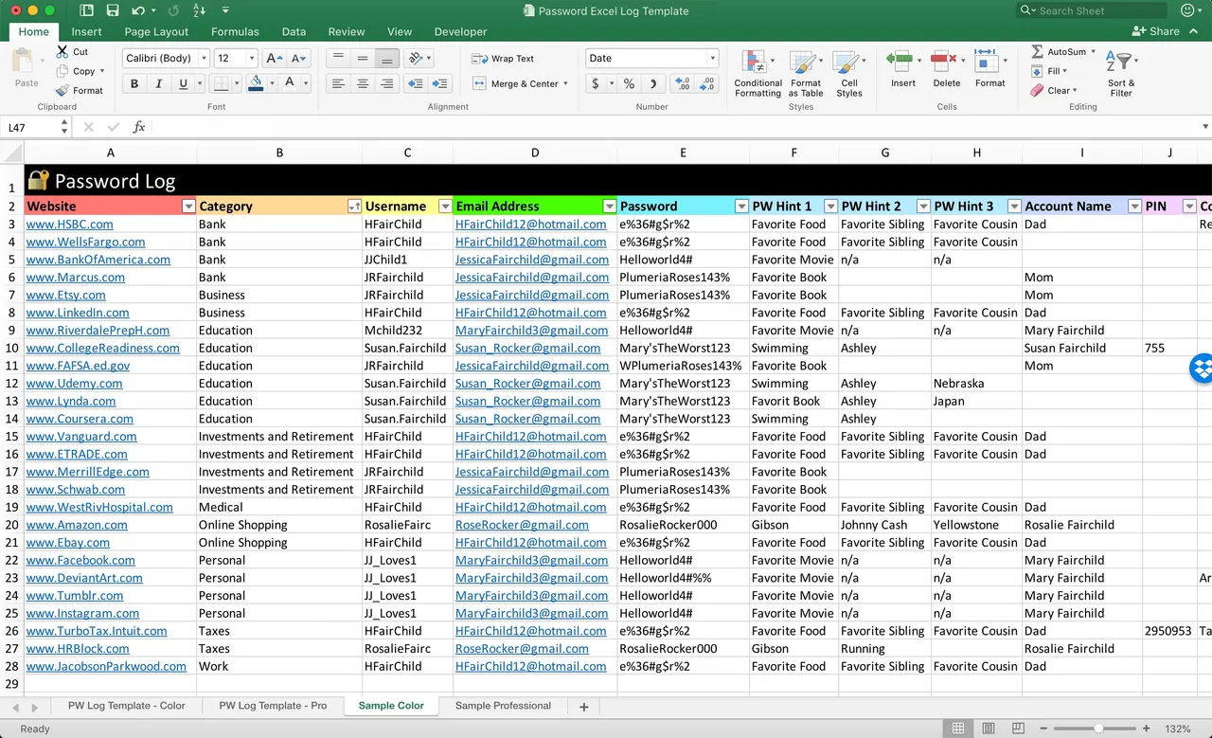Viewport: 1212px width, 738px height.
Task: Click the text orientation icon
Action: pyautogui.click(x=414, y=59)
